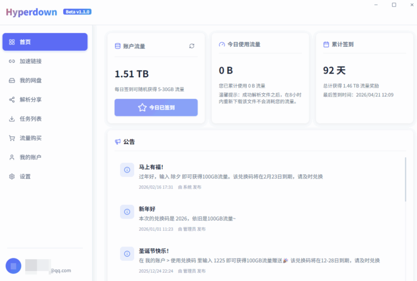This screenshot has height=281, width=417.
Task: Click the 加速链接 link icon
Action: 12,61
